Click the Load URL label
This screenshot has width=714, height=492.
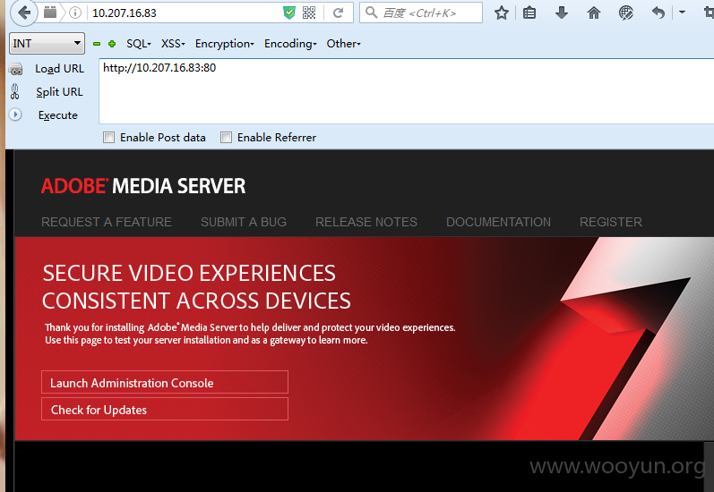60,69
